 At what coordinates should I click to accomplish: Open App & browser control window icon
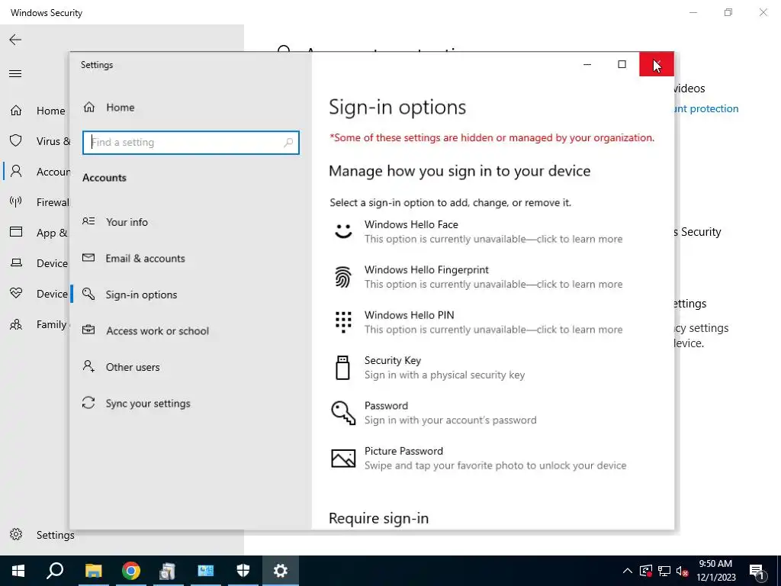pyautogui.click(x=16, y=232)
